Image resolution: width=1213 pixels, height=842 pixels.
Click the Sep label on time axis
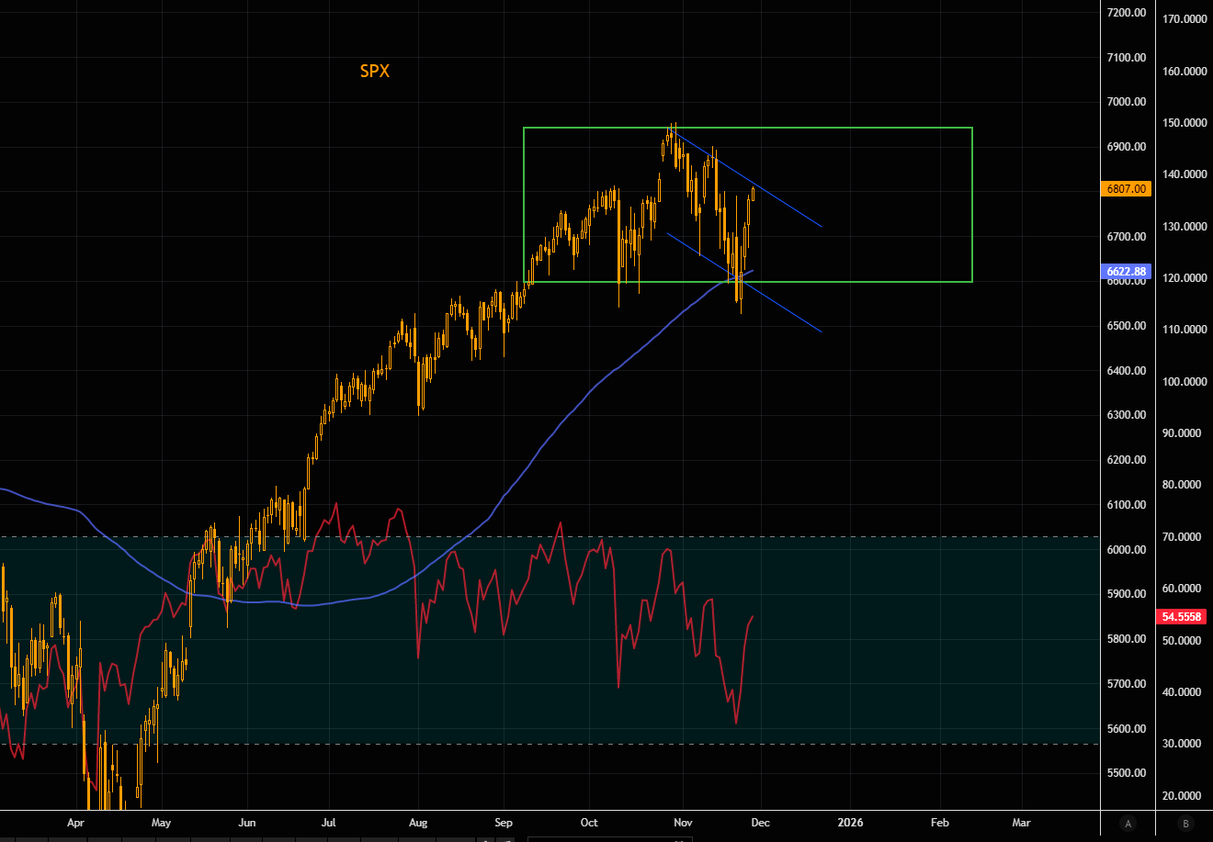[503, 822]
